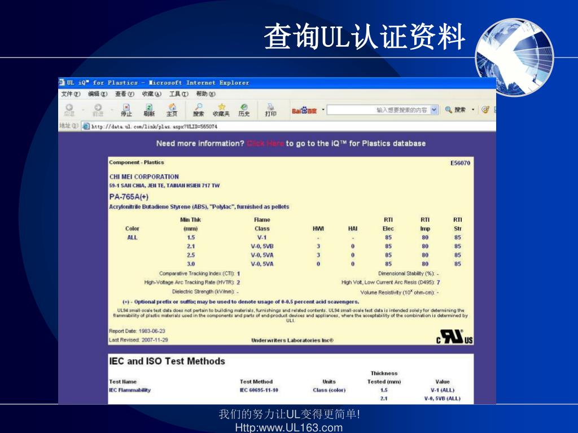Screen dimensions: 578x433
Task: Open the 文件(F) menu
Action: point(71,94)
